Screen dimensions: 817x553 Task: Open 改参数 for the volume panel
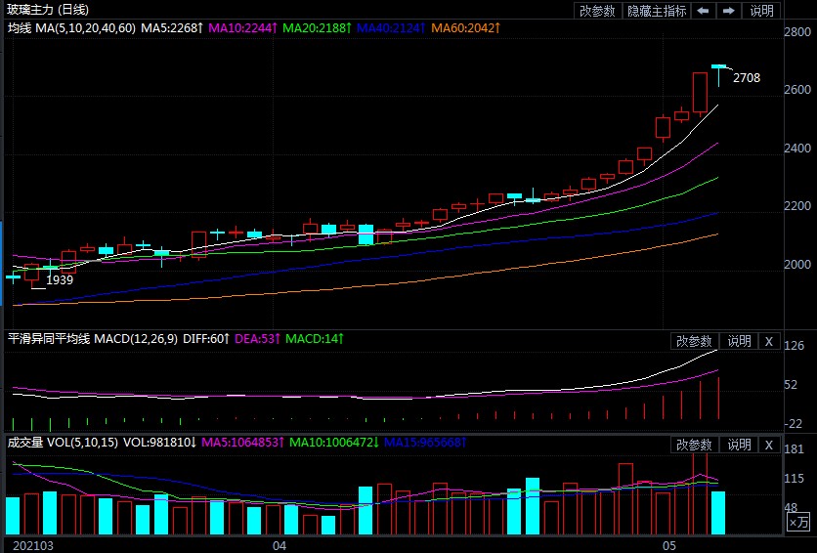[695, 445]
